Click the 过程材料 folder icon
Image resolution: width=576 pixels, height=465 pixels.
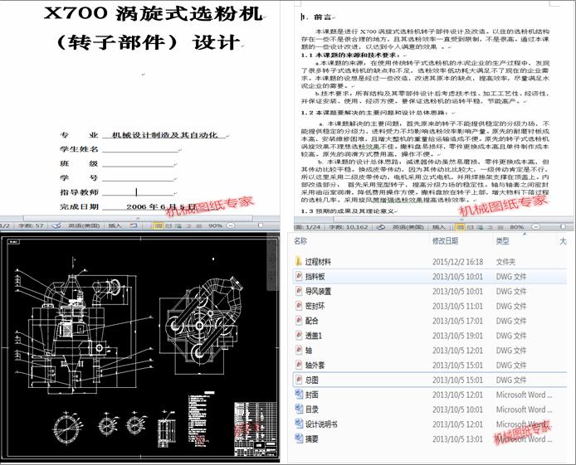299,261
